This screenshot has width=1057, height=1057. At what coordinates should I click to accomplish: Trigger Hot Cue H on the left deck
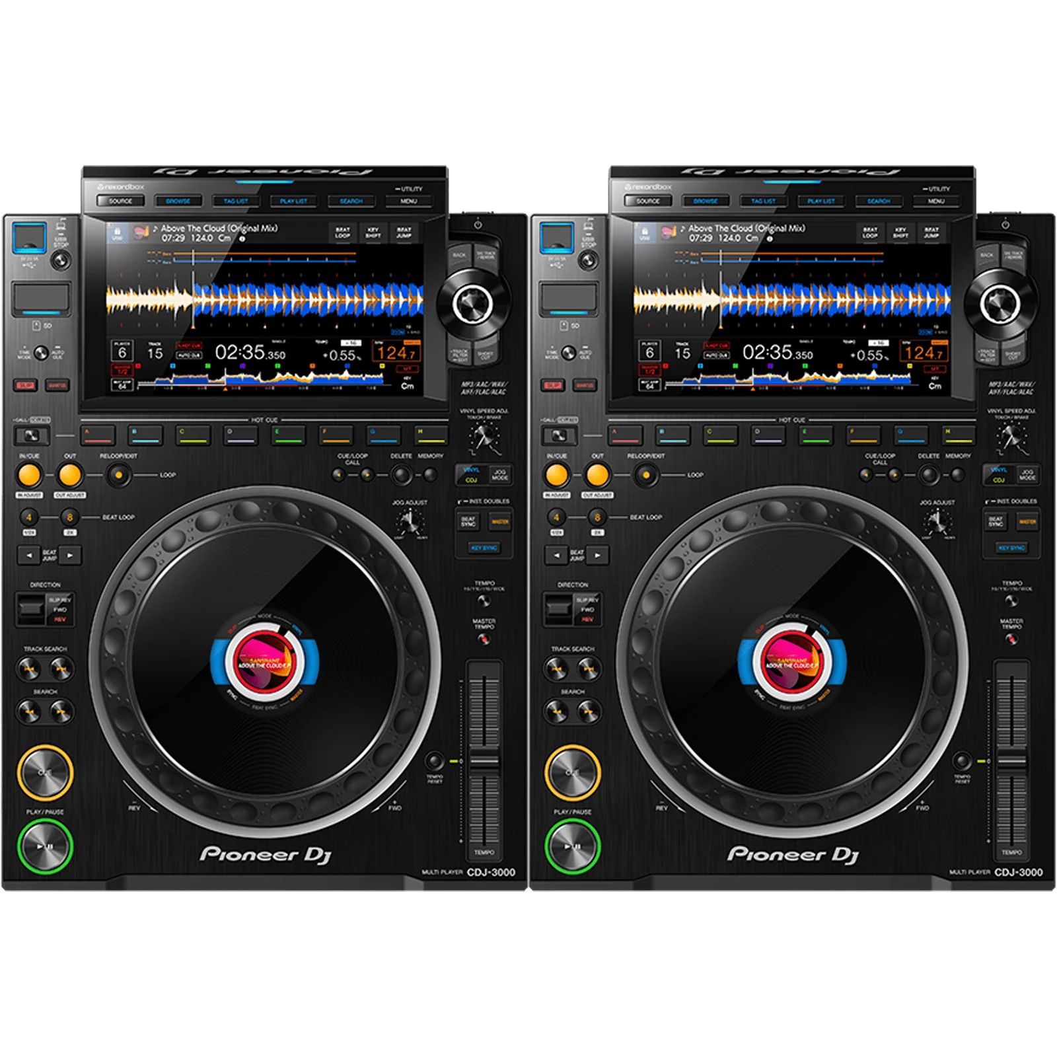click(x=431, y=435)
